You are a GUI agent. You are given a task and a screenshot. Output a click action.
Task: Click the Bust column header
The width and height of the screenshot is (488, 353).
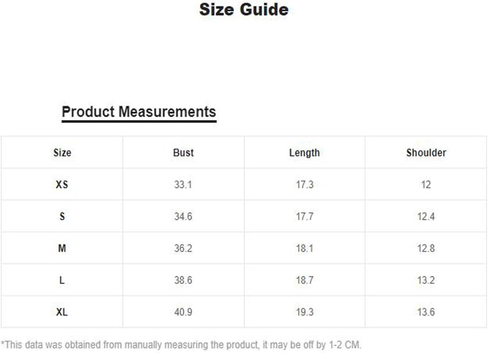(x=183, y=153)
